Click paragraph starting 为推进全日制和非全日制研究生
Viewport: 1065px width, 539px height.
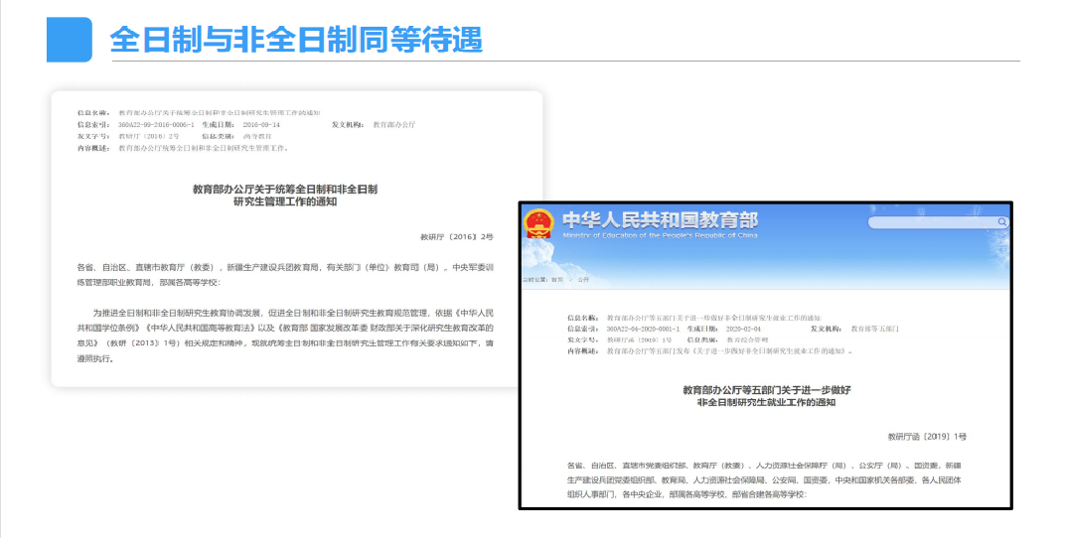[x=285, y=336]
